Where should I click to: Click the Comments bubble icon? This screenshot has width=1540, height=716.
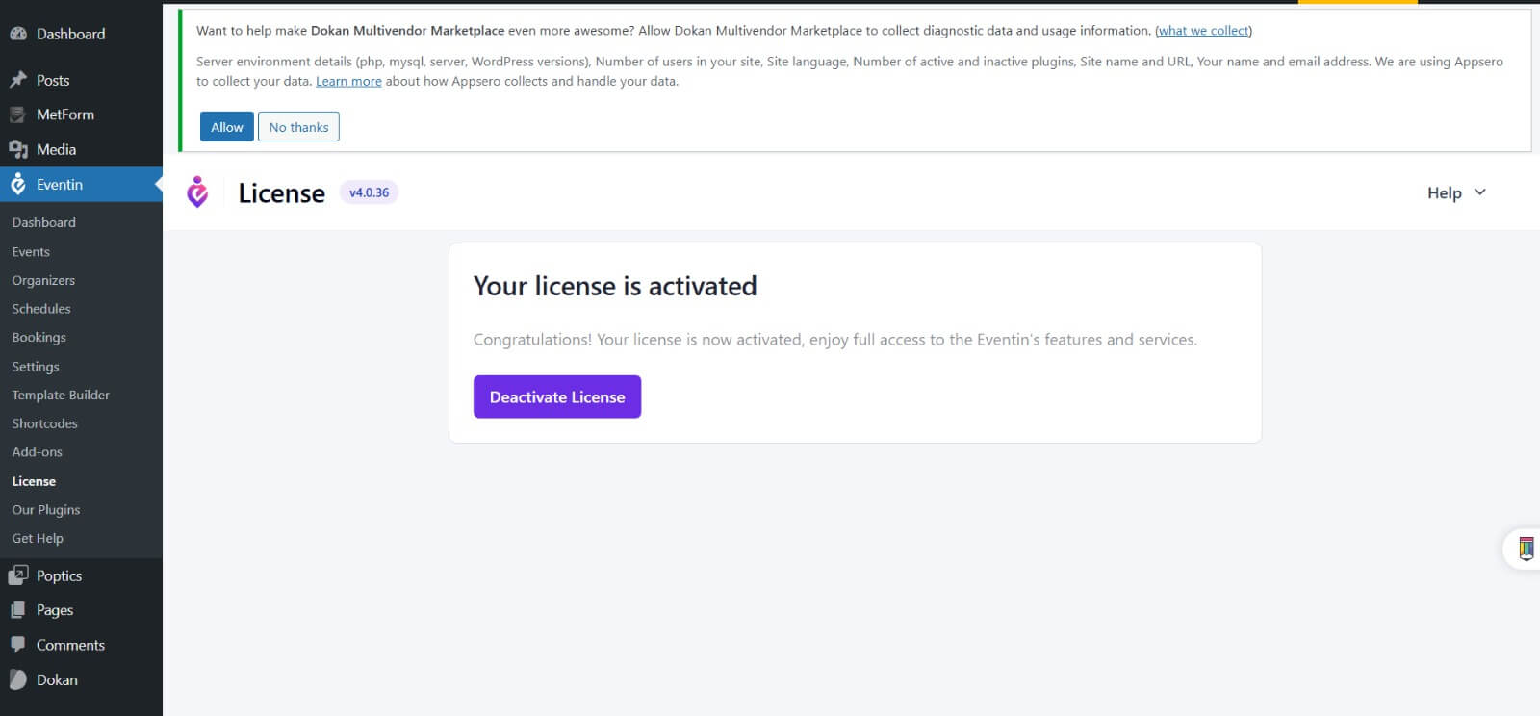pos(18,645)
